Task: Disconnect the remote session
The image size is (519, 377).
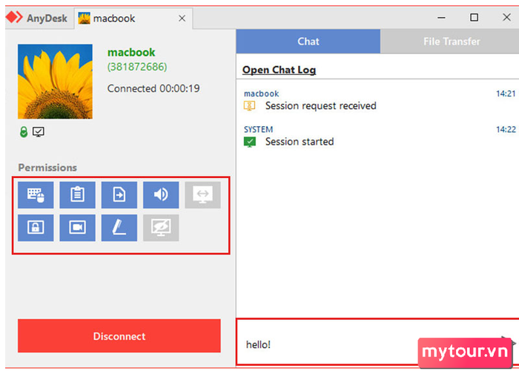Action: pyautogui.click(x=119, y=336)
